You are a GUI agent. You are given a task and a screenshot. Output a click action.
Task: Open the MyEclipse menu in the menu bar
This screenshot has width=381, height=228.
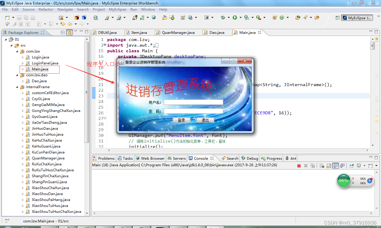pyautogui.click(x=118, y=9)
